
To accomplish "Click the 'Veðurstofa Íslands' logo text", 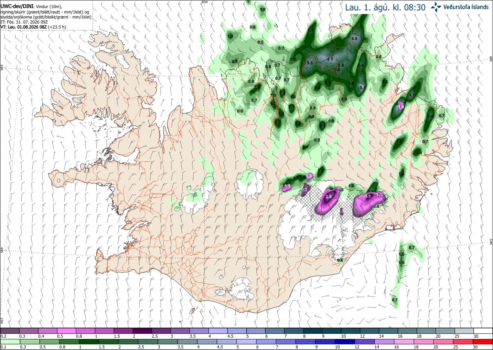I will [466, 7].
